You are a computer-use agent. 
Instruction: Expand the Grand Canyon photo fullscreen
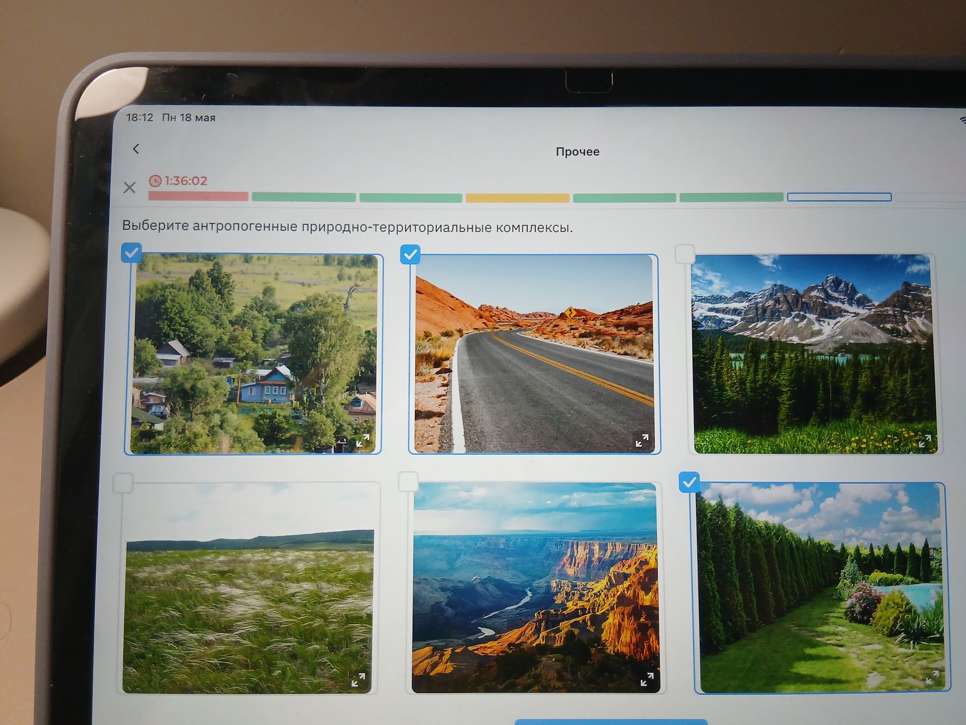647,679
